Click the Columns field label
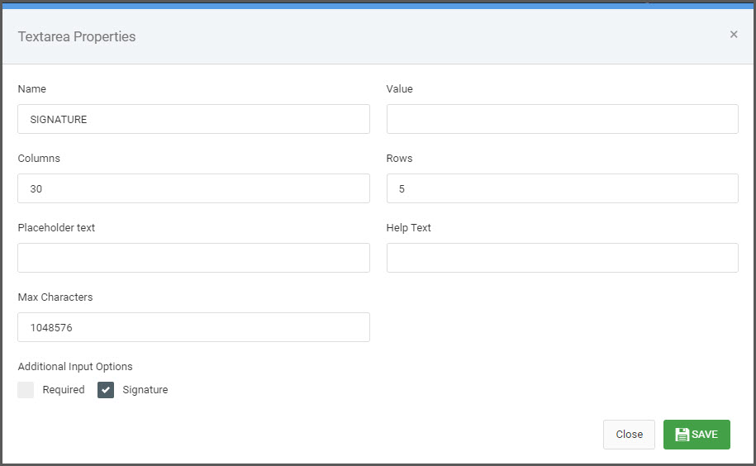The width and height of the screenshot is (756, 466). click(x=39, y=158)
